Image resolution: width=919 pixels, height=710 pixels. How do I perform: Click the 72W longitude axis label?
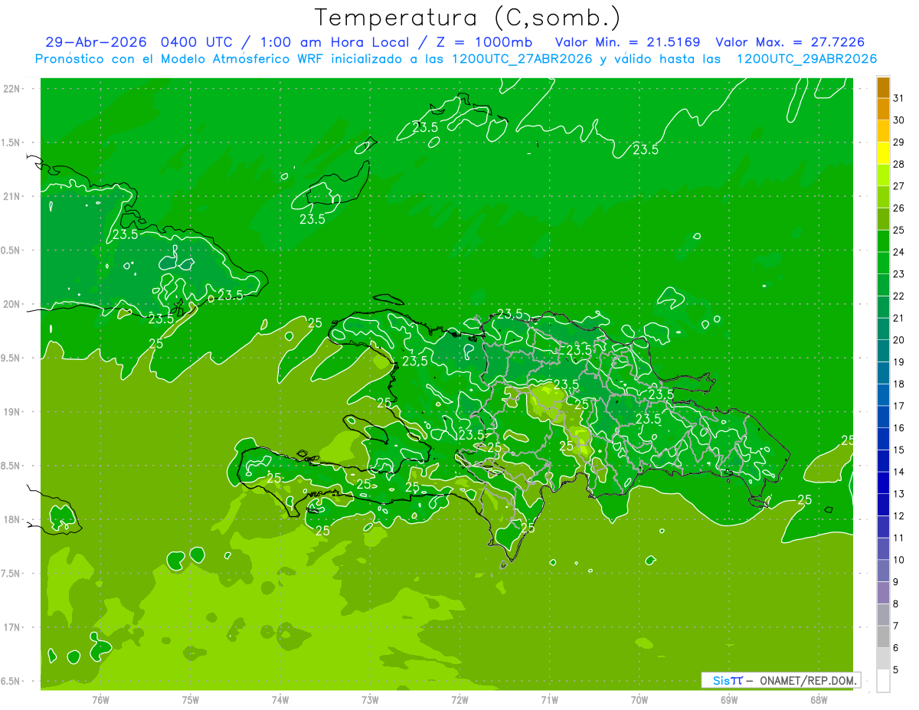[x=459, y=699]
